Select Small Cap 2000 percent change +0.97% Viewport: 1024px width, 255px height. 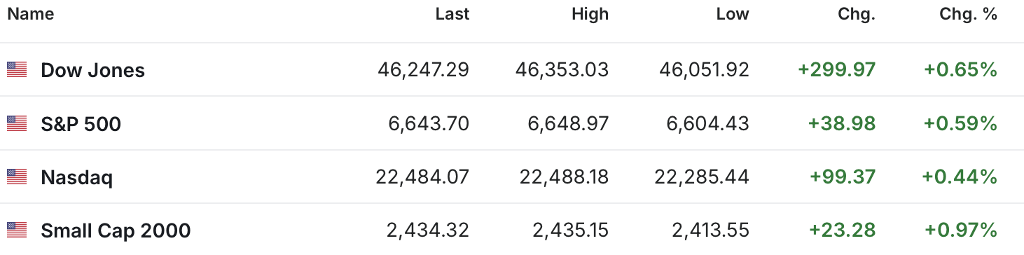[961, 230]
